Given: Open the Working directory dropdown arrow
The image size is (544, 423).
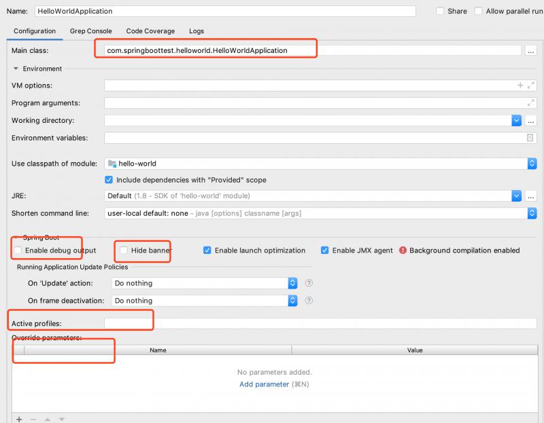Looking at the screenshot, I should point(516,121).
